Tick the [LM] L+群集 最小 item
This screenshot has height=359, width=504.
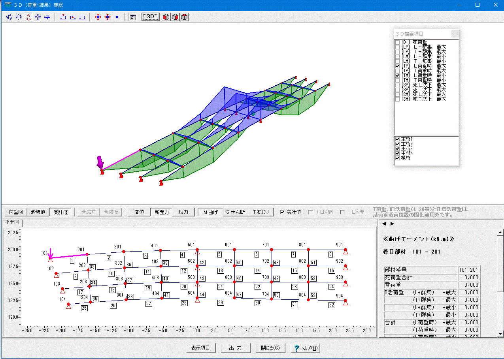pyautogui.click(x=397, y=56)
